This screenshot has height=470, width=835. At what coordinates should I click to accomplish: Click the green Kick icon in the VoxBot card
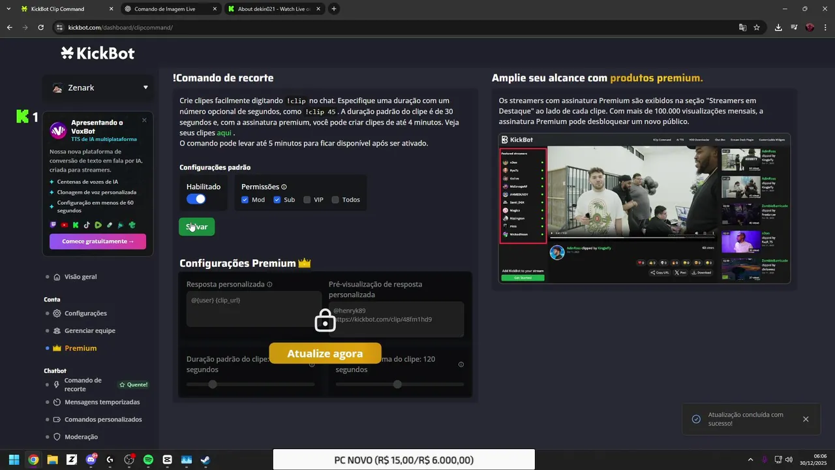point(76,225)
